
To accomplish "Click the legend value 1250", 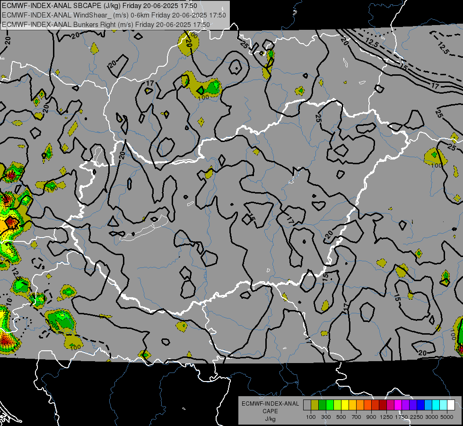I will pyautogui.click(x=386, y=417).
